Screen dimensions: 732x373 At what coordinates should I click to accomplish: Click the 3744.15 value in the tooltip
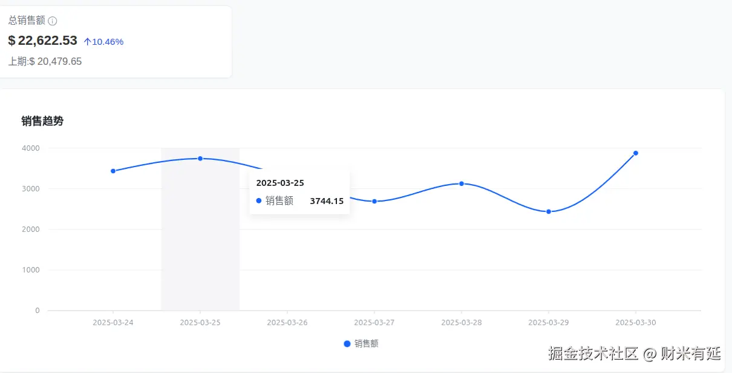[327, 201]
